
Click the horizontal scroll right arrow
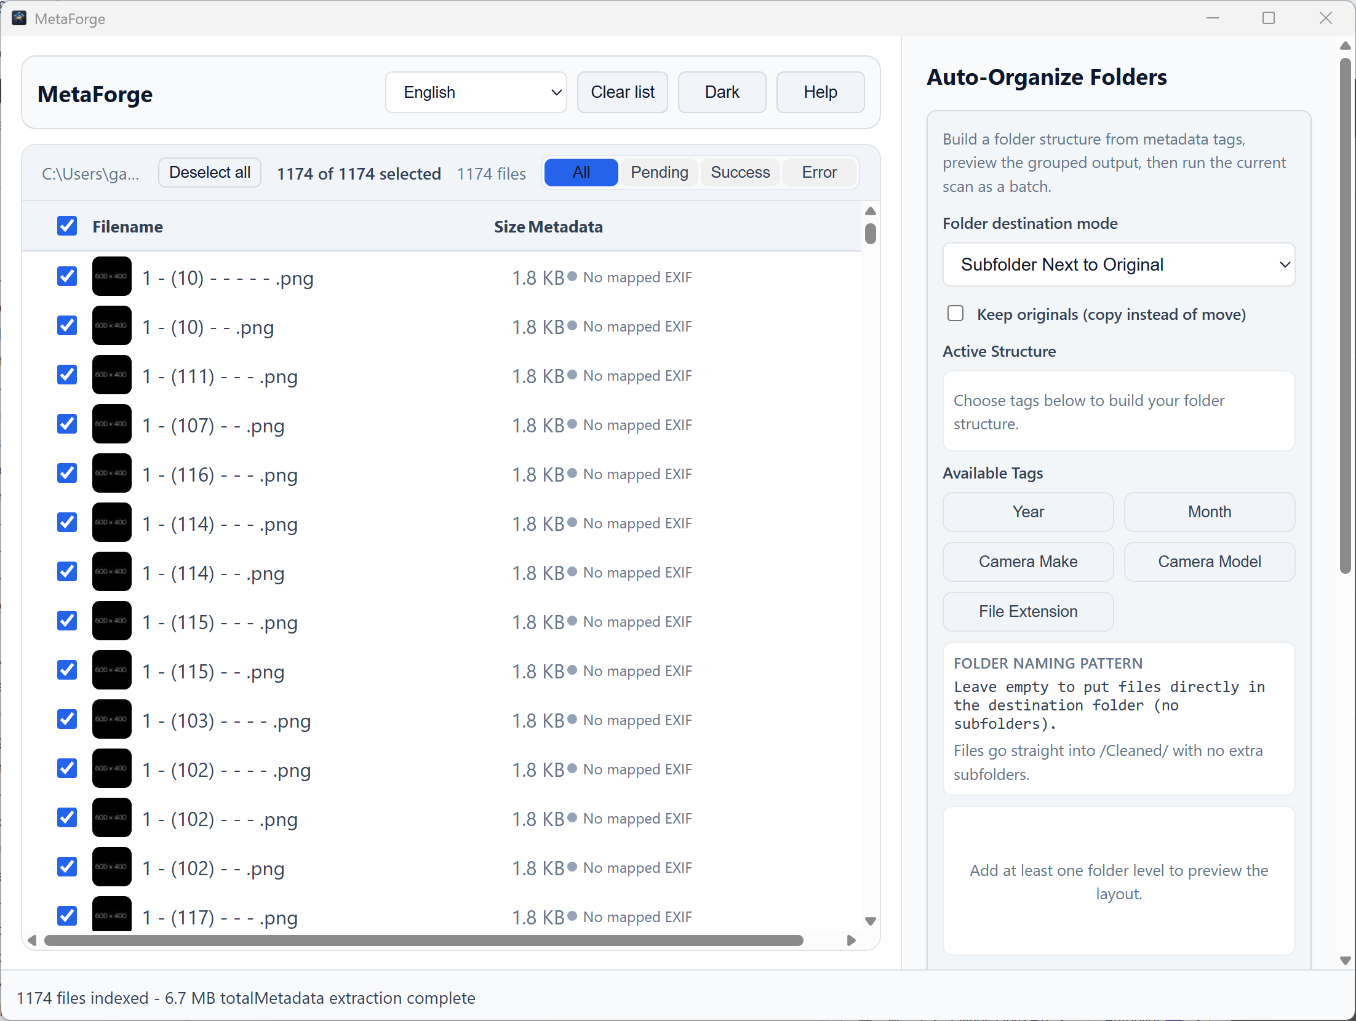(851, 940)
